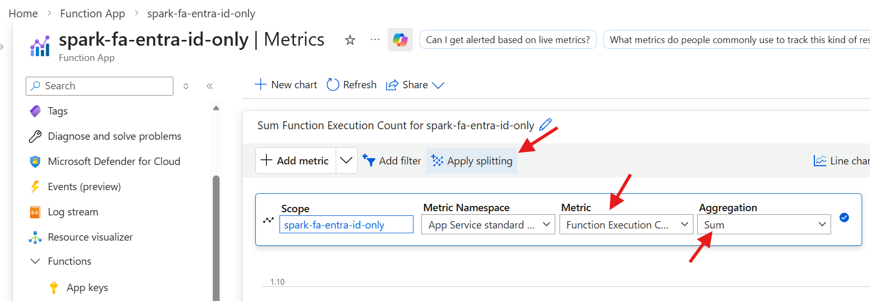Click the chart title text
The height and width of the screenshot is (301, 870).
coord(396,126)
